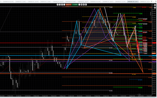Open the chart tab list dropdown
Viewport: 157px width, 98px height.
[156, 2]
